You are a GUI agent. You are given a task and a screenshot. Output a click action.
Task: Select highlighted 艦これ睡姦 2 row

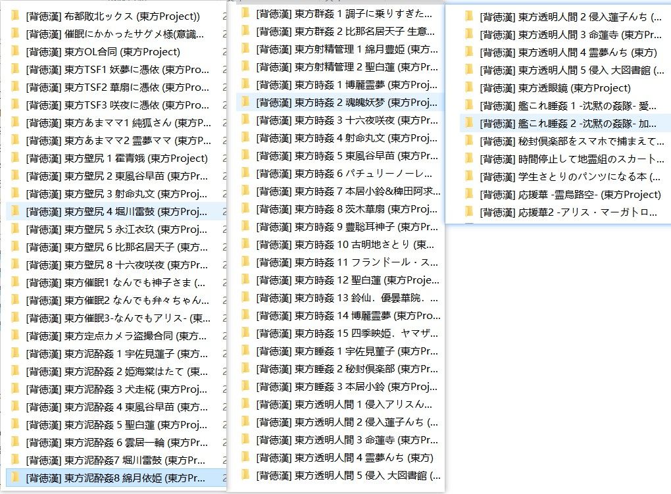point(565,123)
